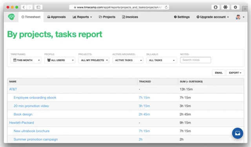
Task: Click the browser downloads arrow icon
Action: tap(235, 7)
